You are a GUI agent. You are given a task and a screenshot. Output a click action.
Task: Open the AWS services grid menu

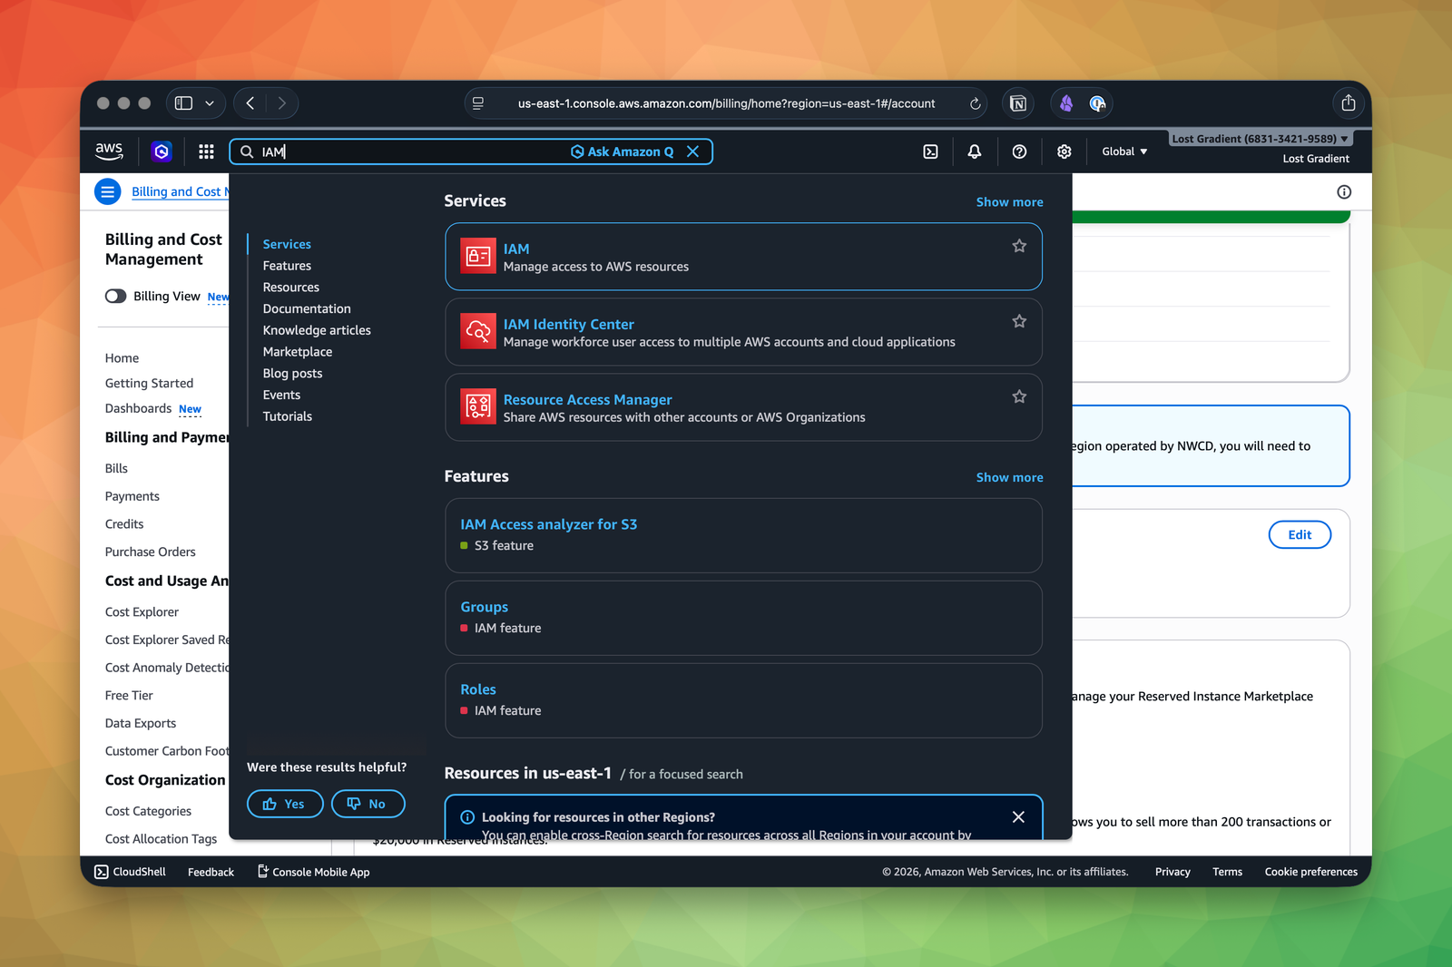[206, 151]
